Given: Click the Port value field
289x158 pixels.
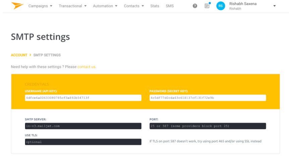Looking at the screenshot, I should [x=208, y=126].
